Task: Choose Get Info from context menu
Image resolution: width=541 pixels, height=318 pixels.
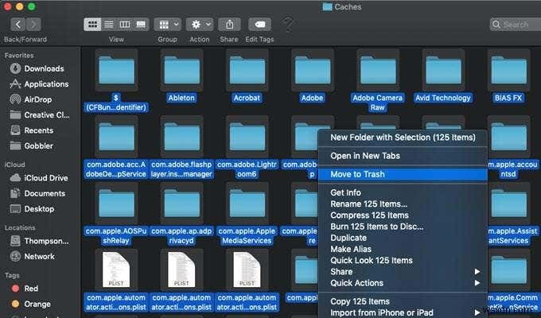Action: pos(347,192)
